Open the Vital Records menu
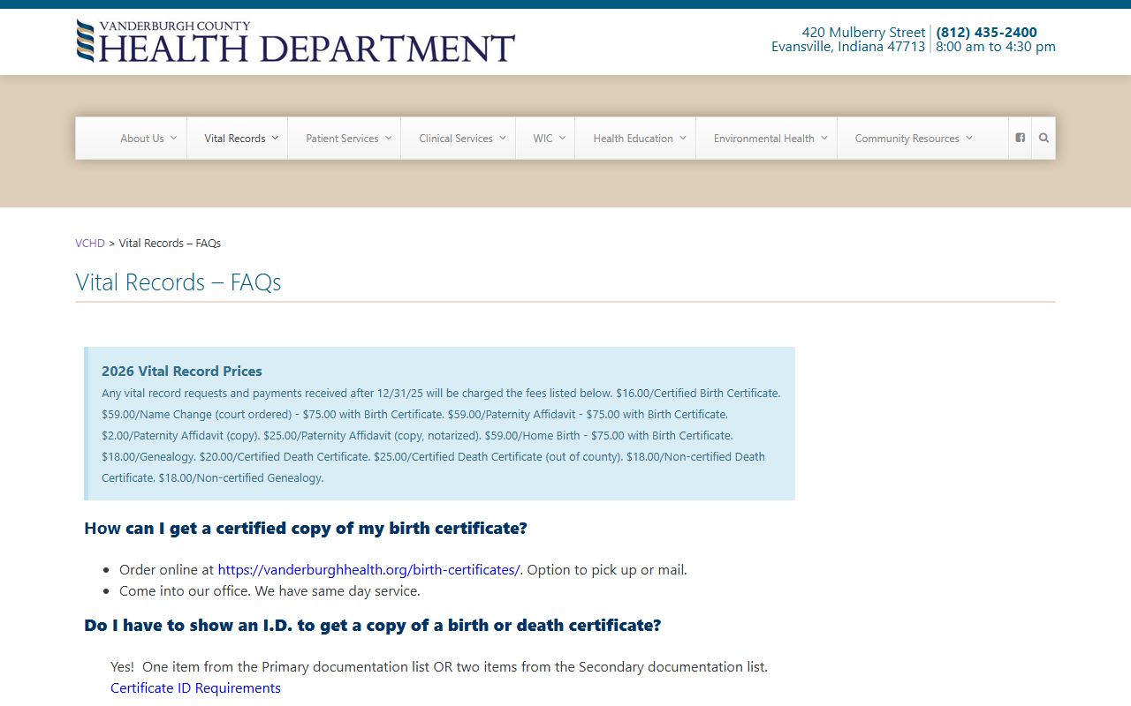Screen dimensions: 1131x706 pyautogui.click(x=235, y=139)
